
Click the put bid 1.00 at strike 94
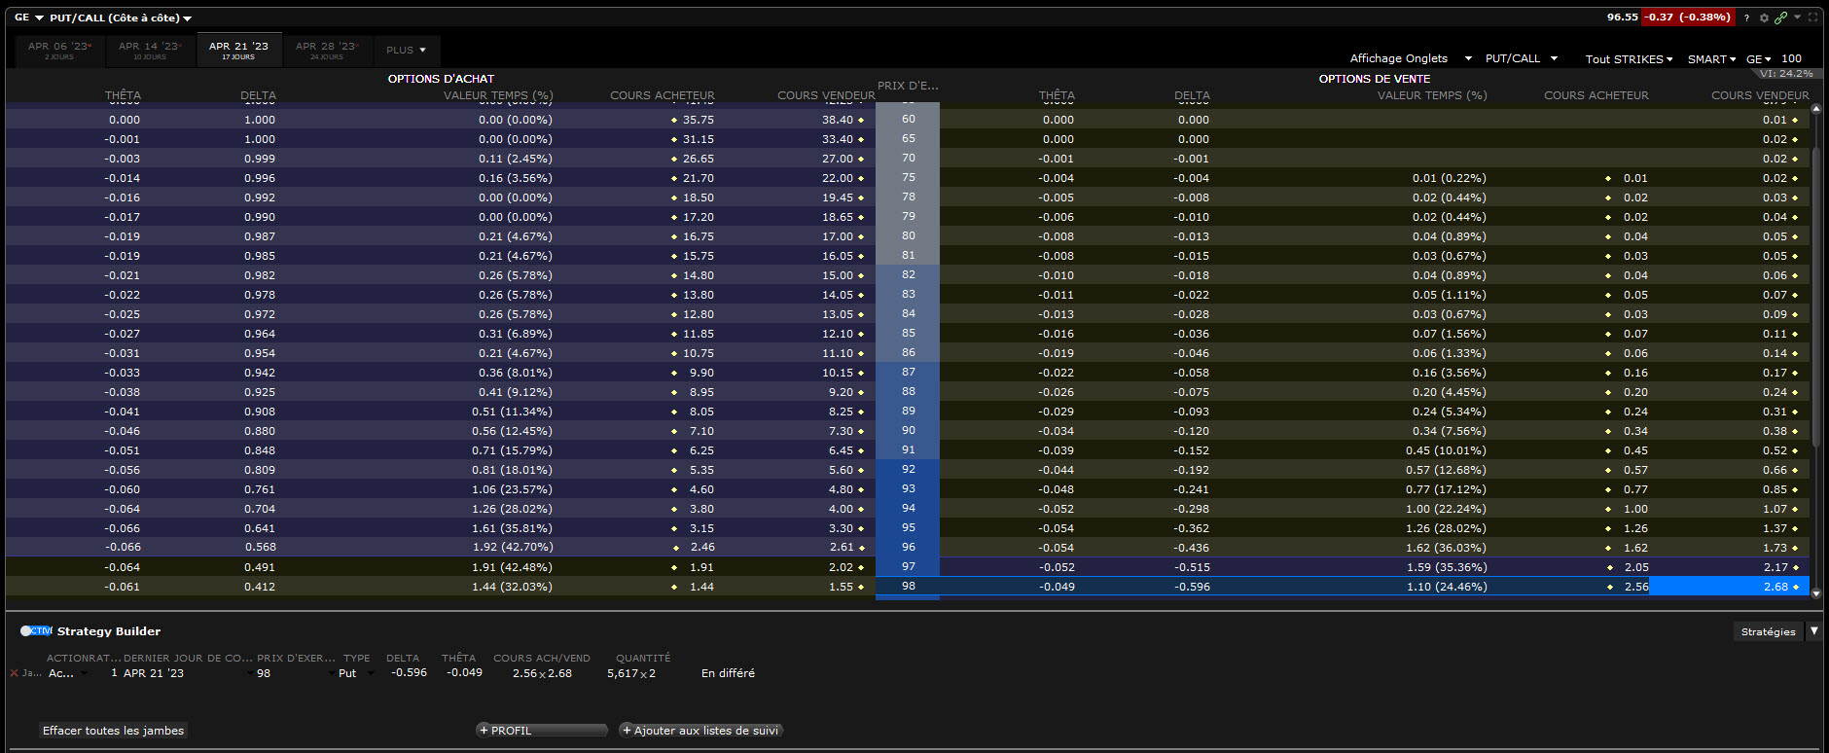click(1636, 509)
